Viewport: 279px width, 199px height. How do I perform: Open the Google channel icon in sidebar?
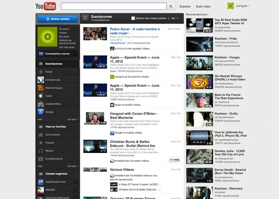(41, 112)
